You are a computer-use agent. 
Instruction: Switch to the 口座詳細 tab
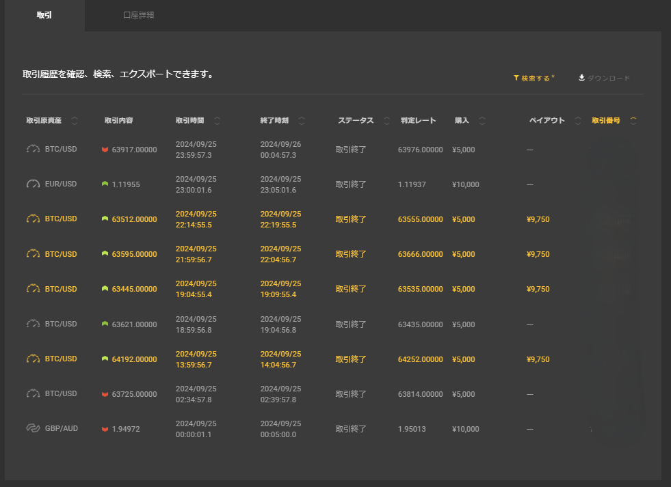pos(138,15)
